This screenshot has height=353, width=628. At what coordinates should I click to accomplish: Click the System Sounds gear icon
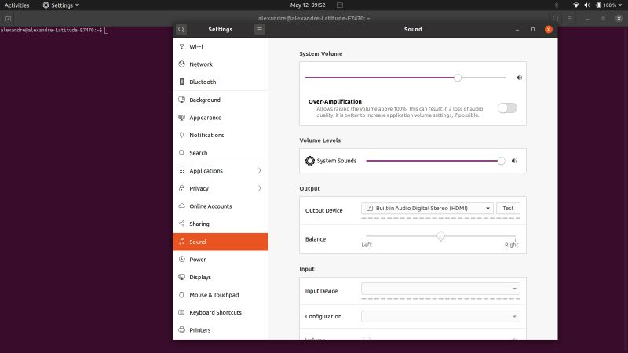coord(310,161)
